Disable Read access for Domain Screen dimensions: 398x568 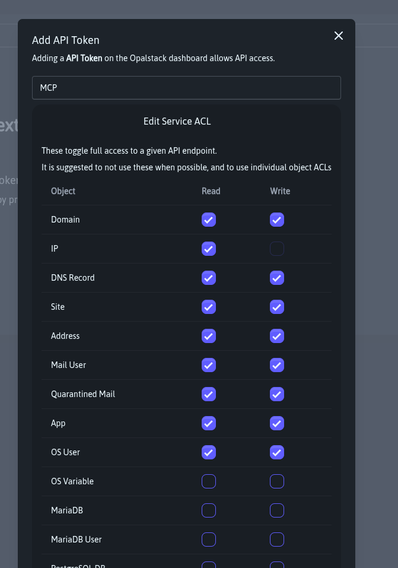click(209, 220)
